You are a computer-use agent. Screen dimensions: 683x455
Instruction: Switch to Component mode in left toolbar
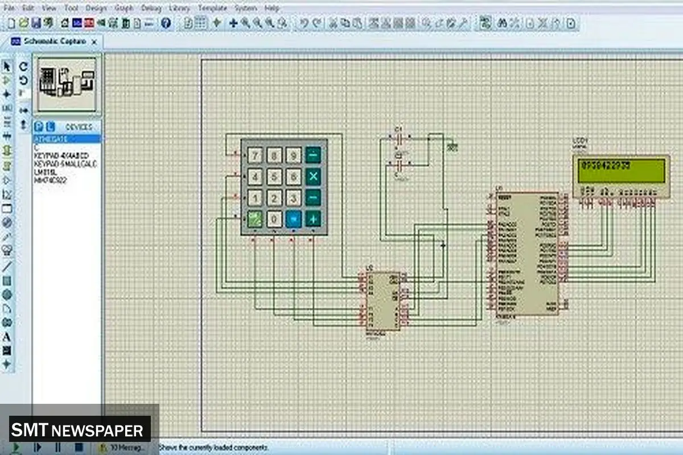pyautogui.click(x=7, y=80)
